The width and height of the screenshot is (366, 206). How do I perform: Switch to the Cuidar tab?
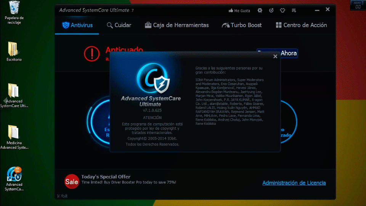point(119,25)
